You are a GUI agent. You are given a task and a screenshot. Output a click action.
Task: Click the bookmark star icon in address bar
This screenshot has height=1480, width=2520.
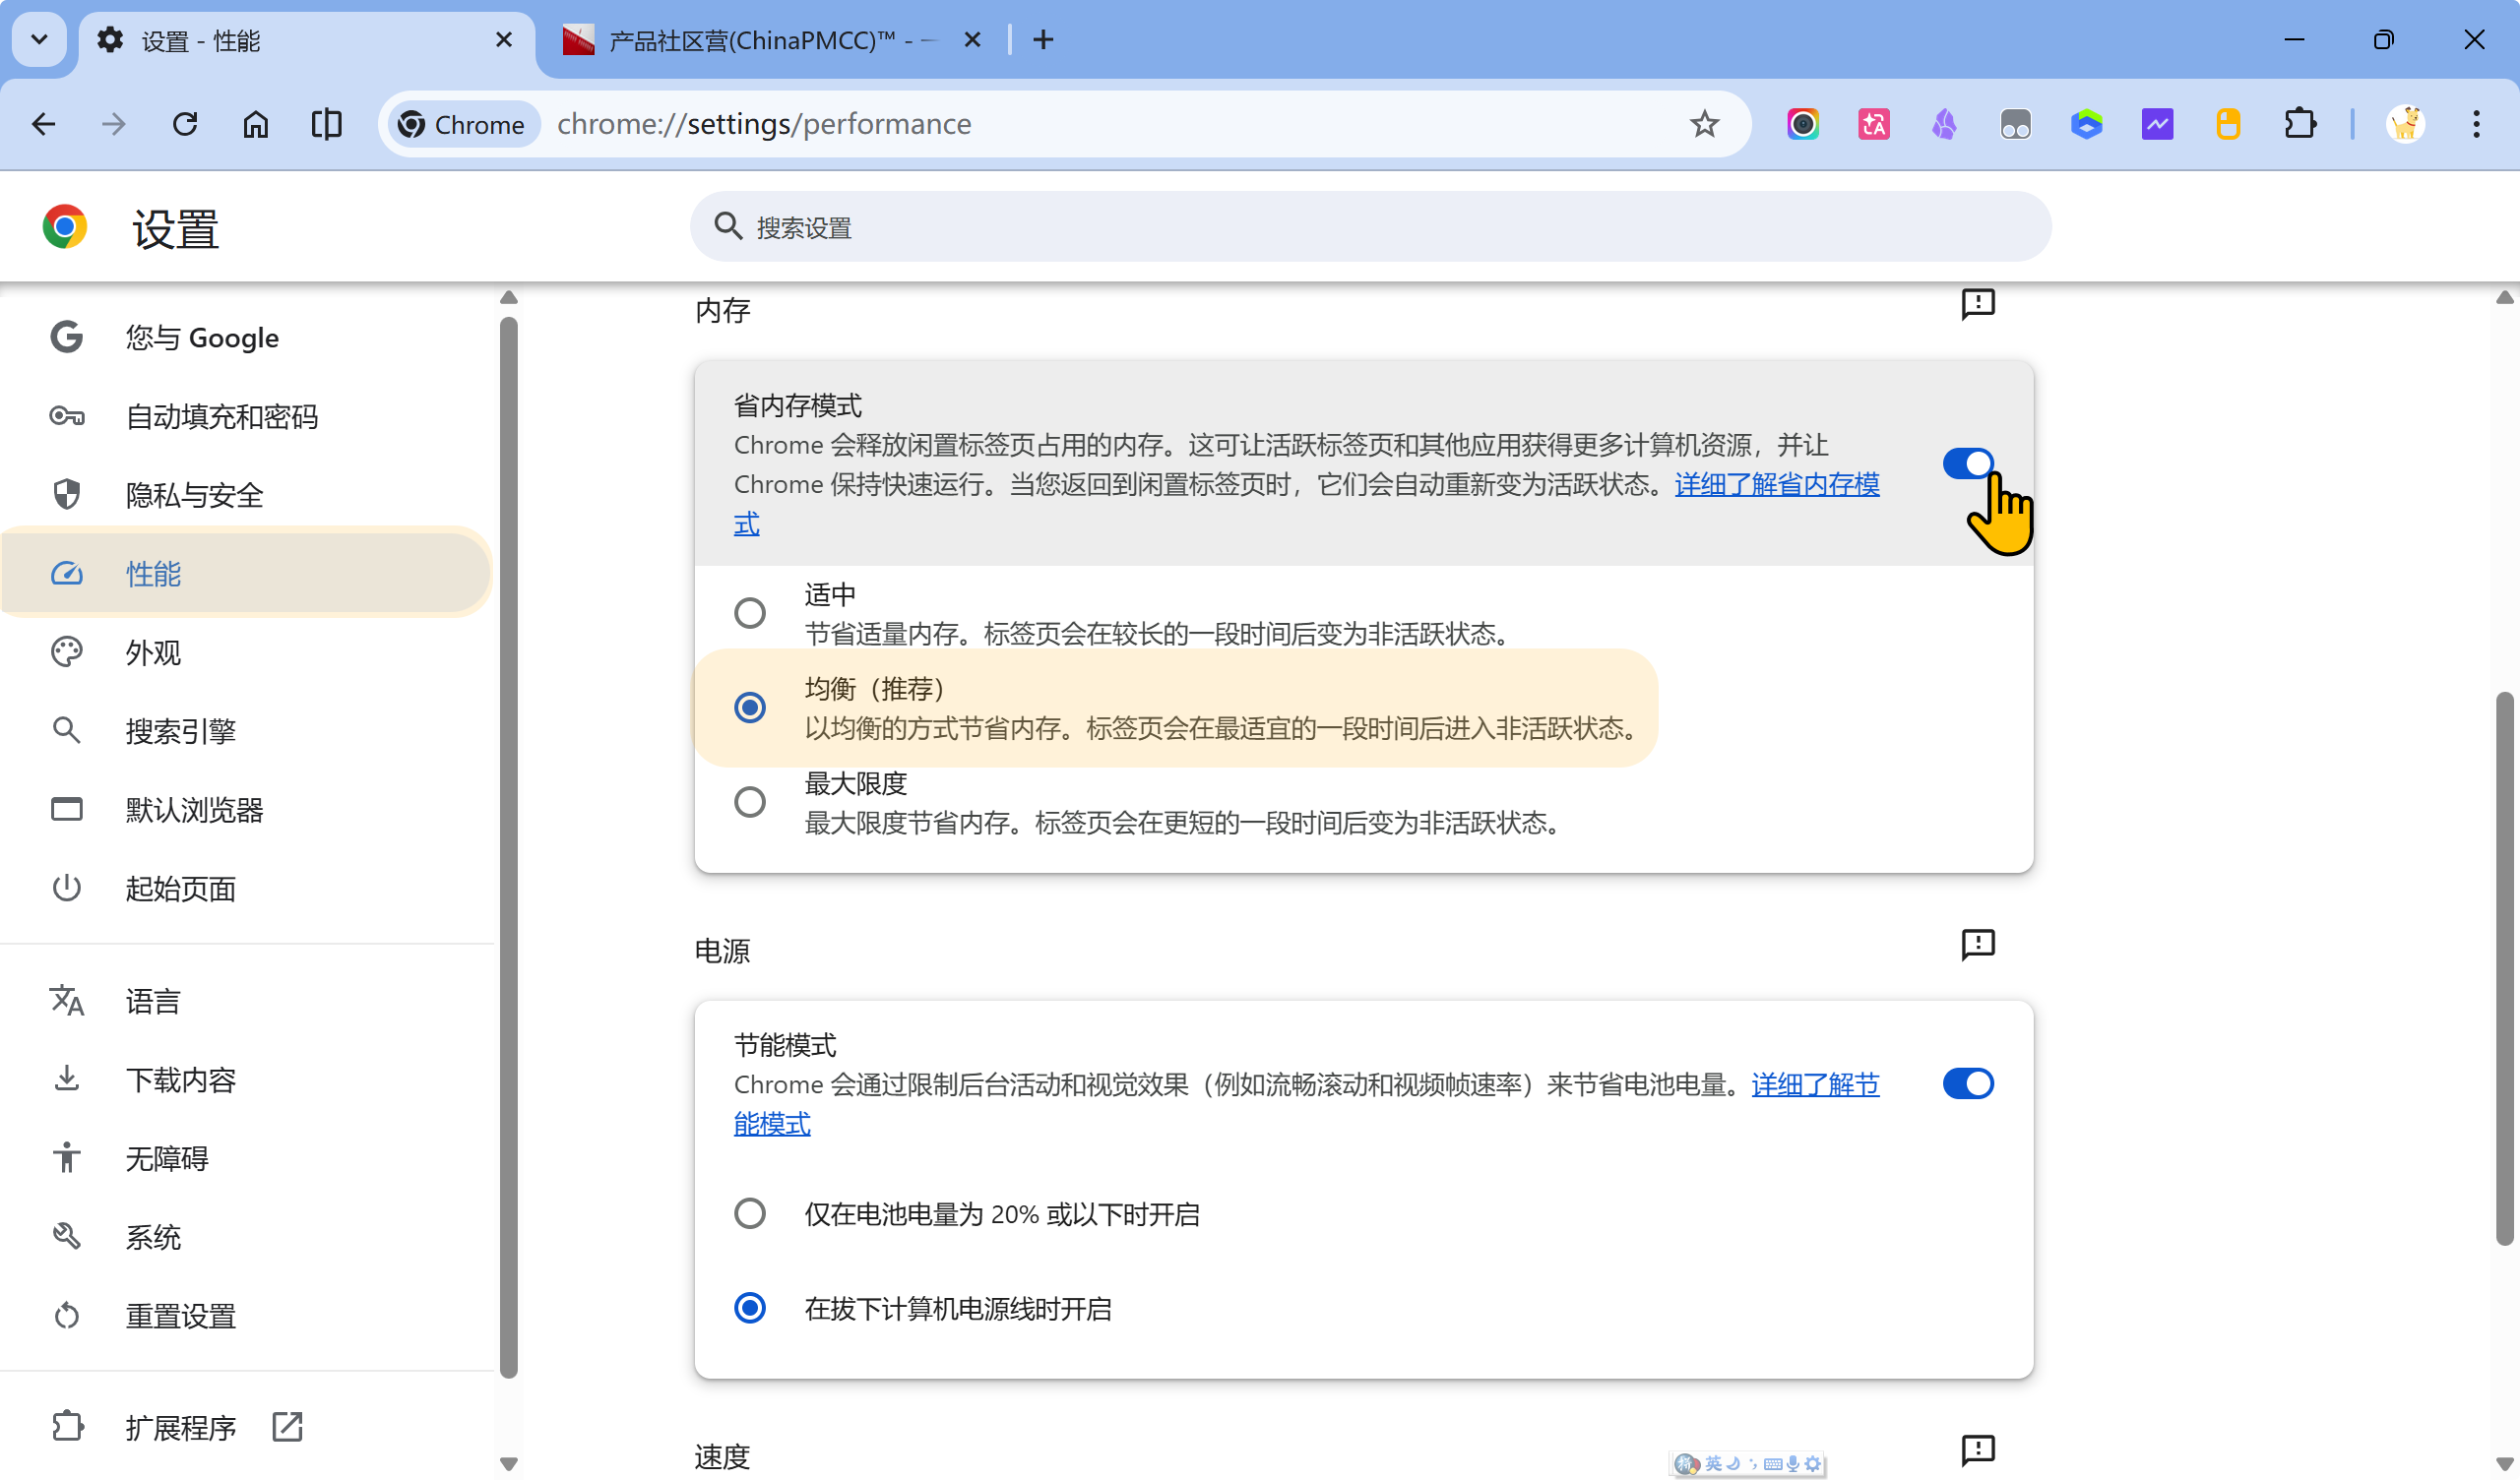1704,124
